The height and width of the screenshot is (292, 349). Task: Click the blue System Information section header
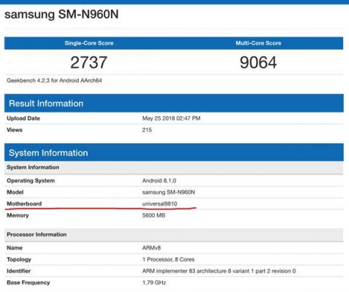(x=174, y=153)
